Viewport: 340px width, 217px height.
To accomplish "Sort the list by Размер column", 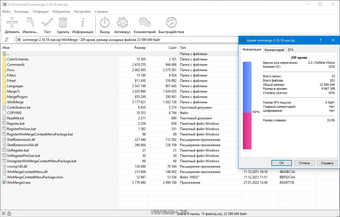I will [140, 48].
